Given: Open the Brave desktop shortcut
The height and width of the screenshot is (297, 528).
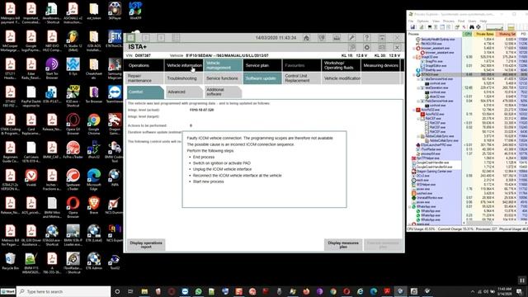Looking at the screenshot, I should tap(93, 206).
